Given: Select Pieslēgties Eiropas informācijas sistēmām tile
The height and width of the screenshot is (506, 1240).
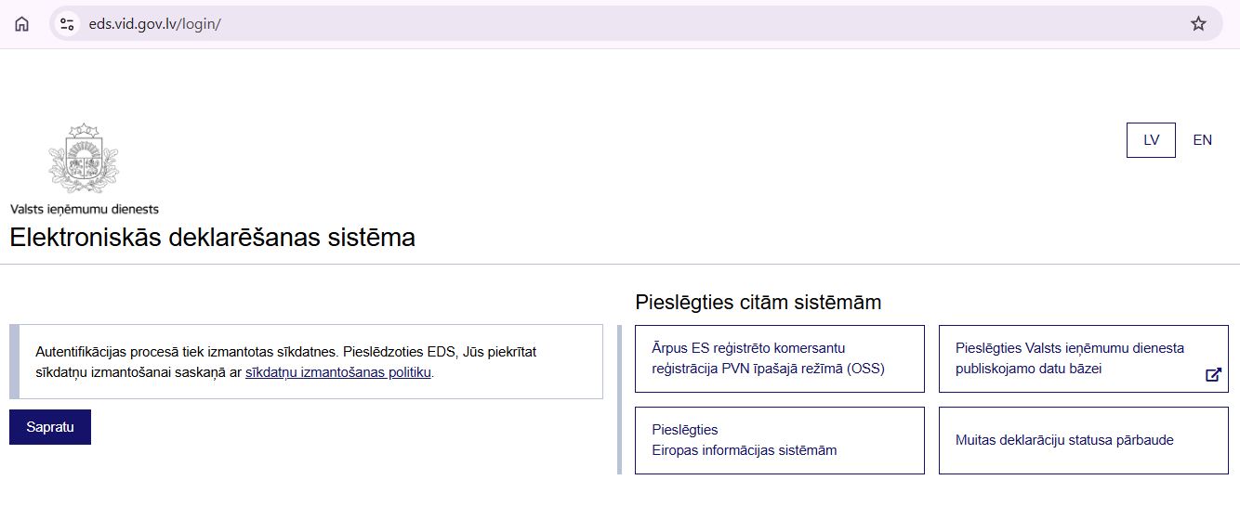Looking at the screenshot, I should coord(779,440).
